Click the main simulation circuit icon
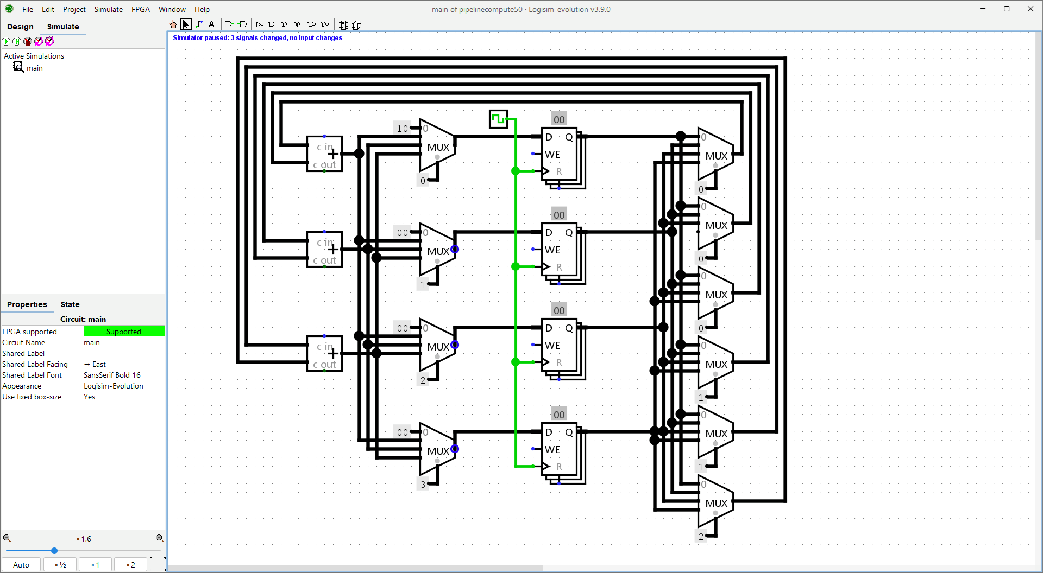 pos(18,67)
